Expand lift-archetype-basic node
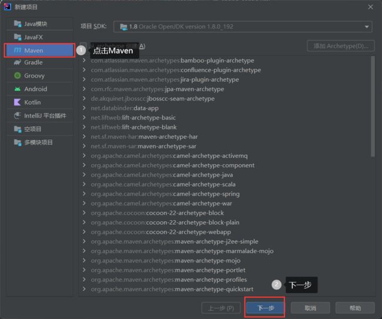Image resolution: width=382 pixels, height=319 pixels. pyautogui.click(x=84, y=117)
